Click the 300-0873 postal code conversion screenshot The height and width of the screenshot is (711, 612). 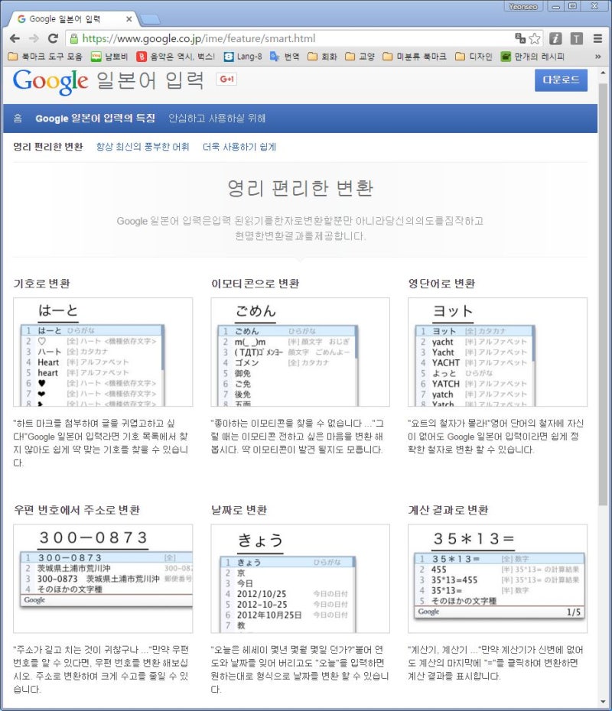pyautogui.click(x=103, y=578)
